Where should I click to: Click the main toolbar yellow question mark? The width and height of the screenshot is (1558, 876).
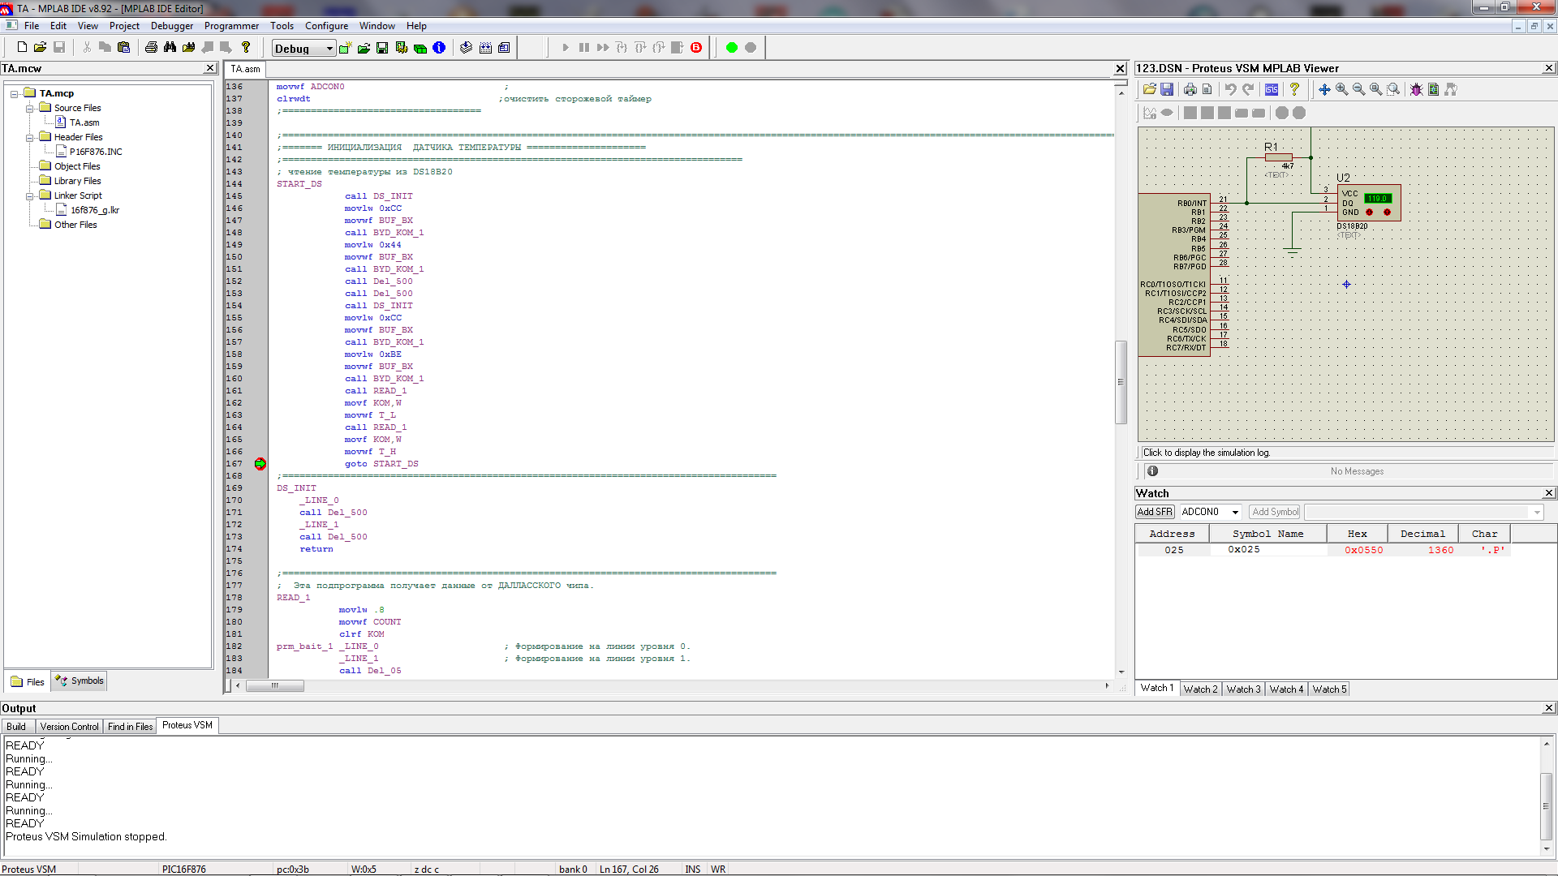pos(246,48)
